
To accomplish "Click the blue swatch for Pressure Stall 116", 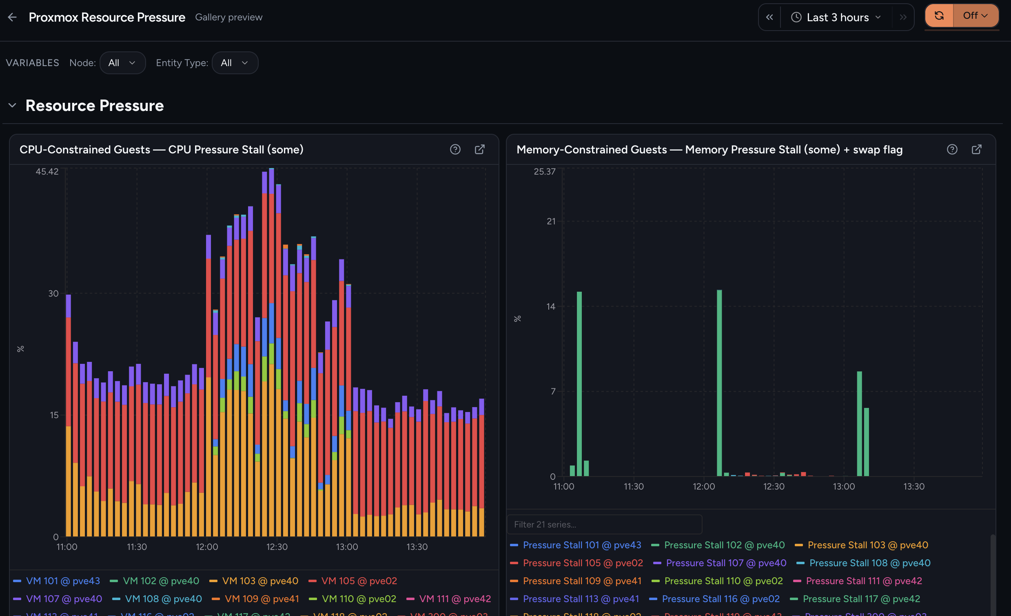I will (653, 600).
